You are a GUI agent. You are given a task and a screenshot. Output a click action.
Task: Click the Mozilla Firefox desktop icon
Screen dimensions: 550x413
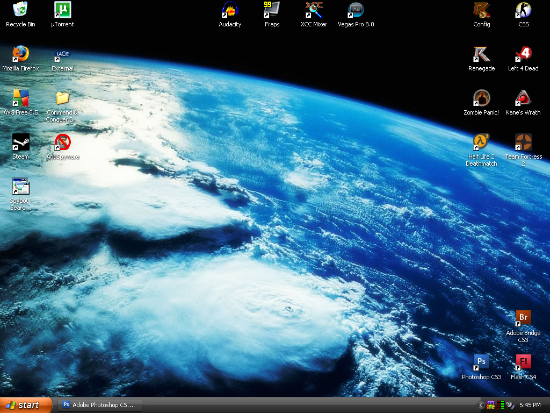click(x=20, y=54)
